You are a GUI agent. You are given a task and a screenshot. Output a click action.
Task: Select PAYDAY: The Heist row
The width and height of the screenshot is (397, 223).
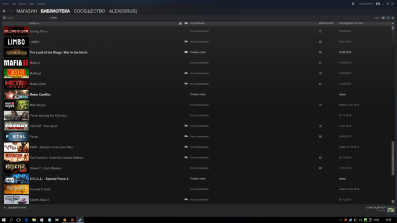tap(197, 126)
